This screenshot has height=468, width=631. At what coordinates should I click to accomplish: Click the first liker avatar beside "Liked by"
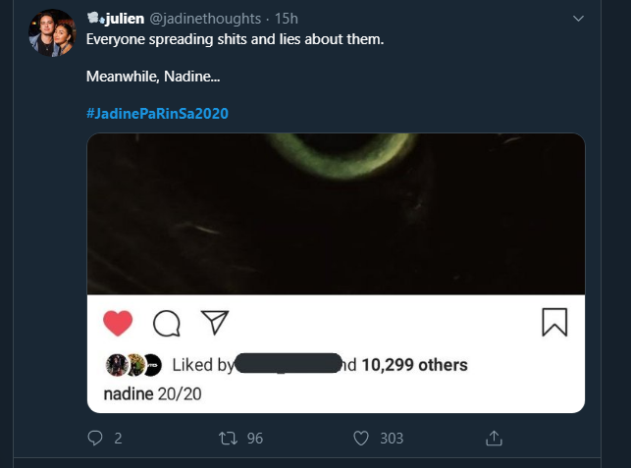(x=114, y=365)
